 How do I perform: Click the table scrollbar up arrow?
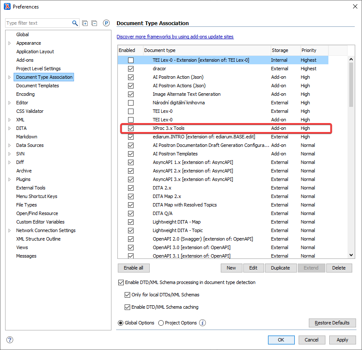[351, 59]
